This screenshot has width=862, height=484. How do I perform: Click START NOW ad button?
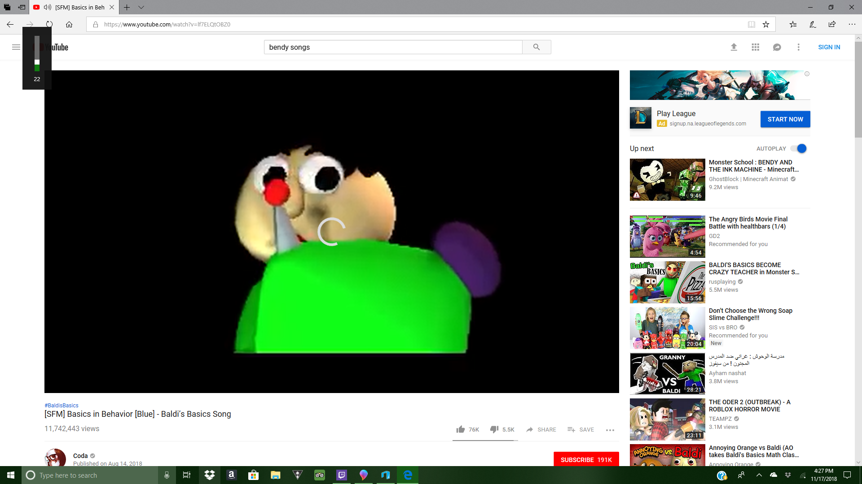[785, 119]
